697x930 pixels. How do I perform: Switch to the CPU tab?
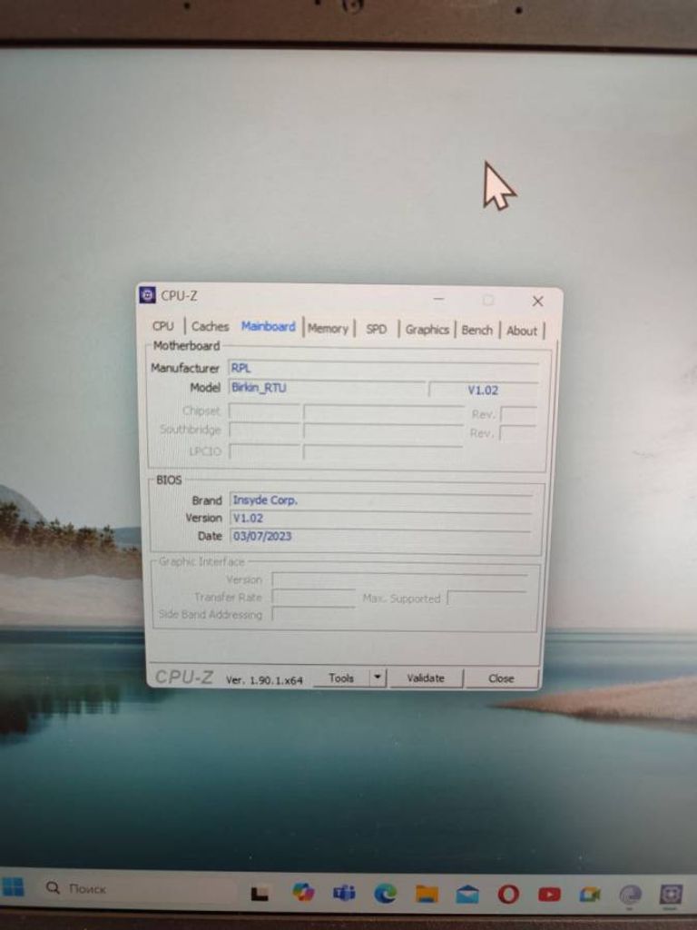163,327
